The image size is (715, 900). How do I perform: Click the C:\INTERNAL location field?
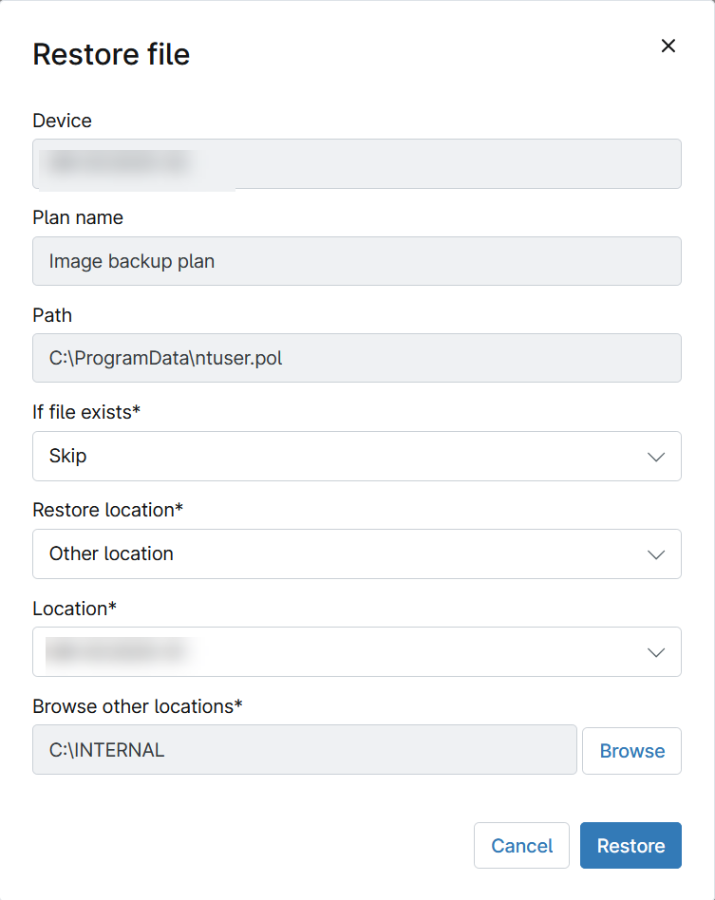point(304,750)
